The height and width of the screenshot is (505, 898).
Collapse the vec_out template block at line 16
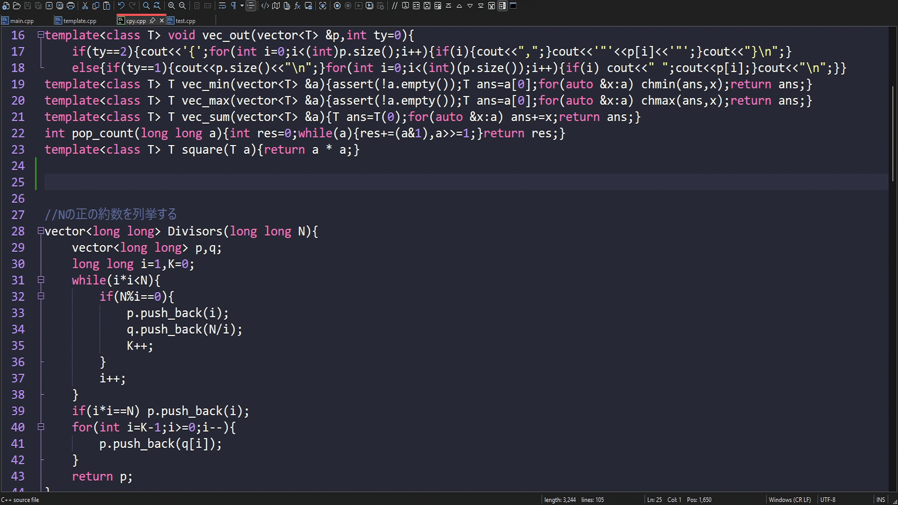41,35
